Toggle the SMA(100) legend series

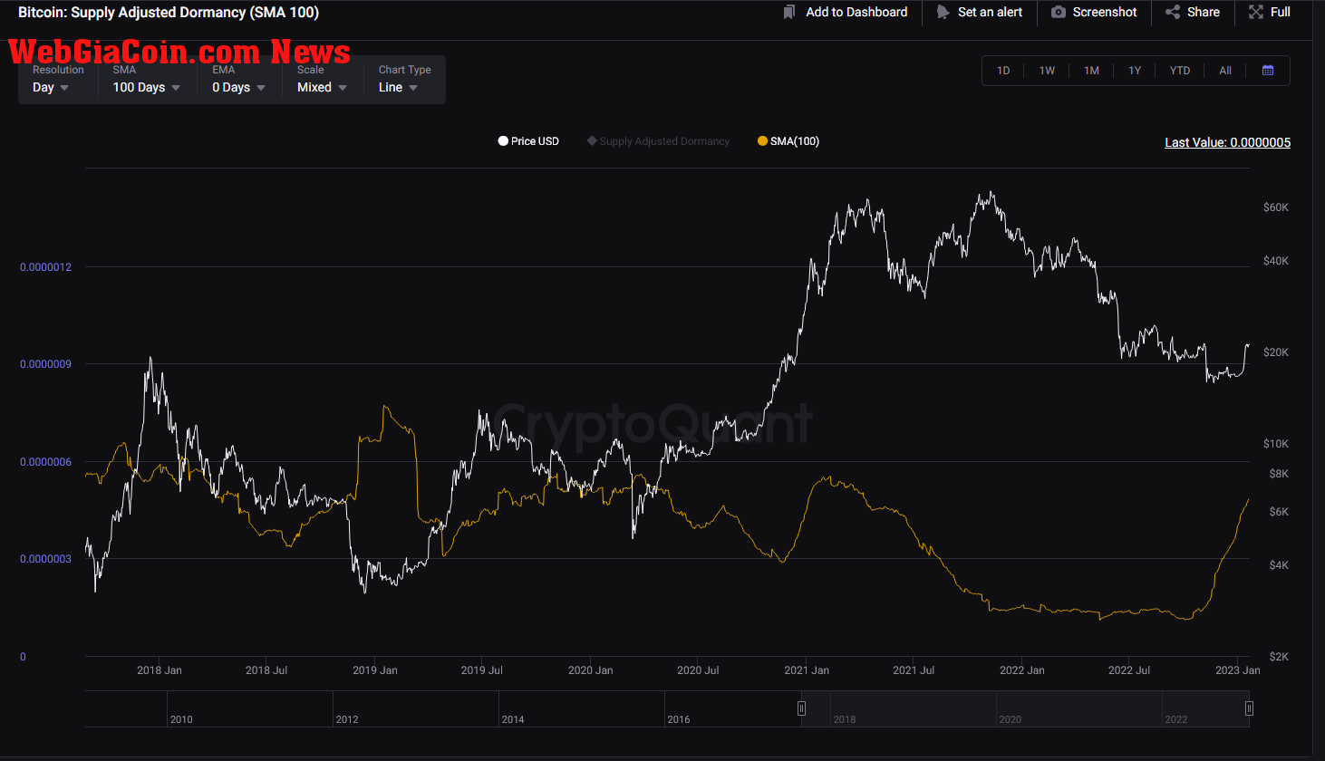coord(788,141)
